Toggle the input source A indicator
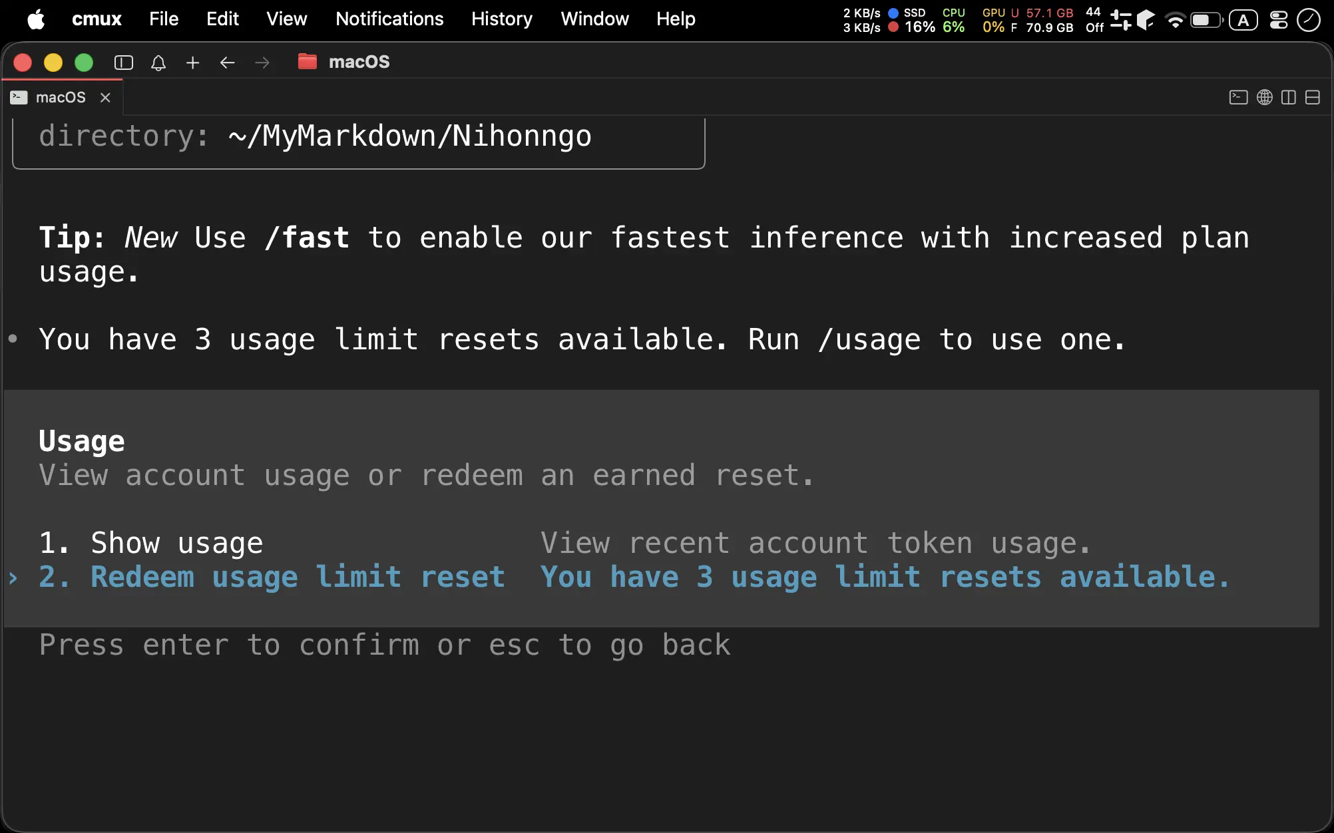The image size is (1334, 833). [1243, 20]
